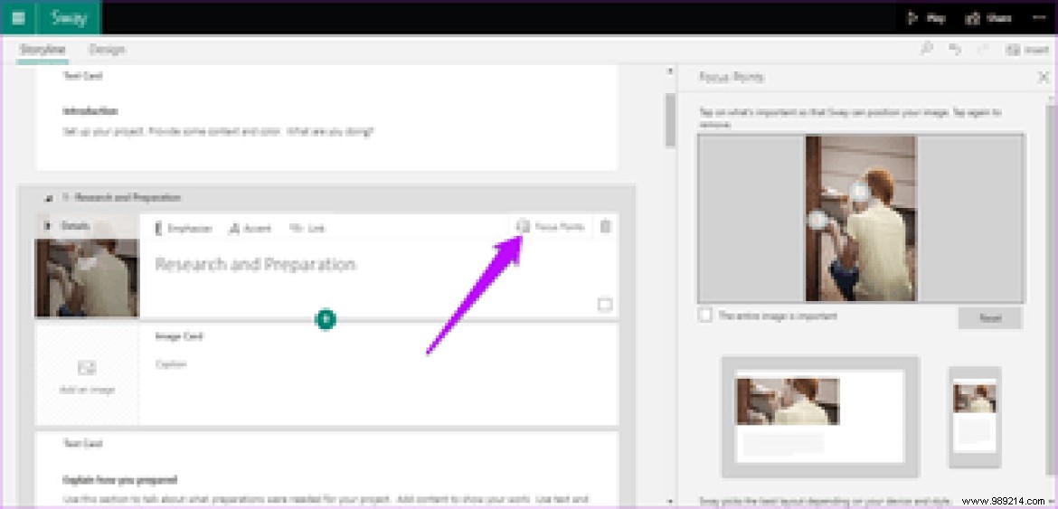Click the Sway home logo
1058x509 pixels.
(x=69, y=18)
